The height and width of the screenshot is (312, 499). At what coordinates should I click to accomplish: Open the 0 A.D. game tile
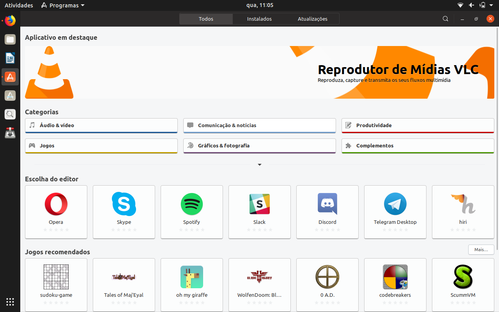tap(327, 285)
